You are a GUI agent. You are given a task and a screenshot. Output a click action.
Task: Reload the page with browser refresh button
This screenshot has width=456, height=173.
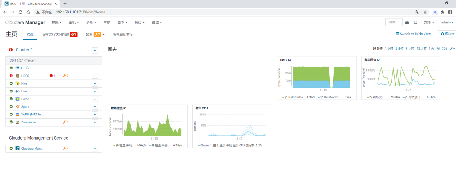(x=20, y=12)
